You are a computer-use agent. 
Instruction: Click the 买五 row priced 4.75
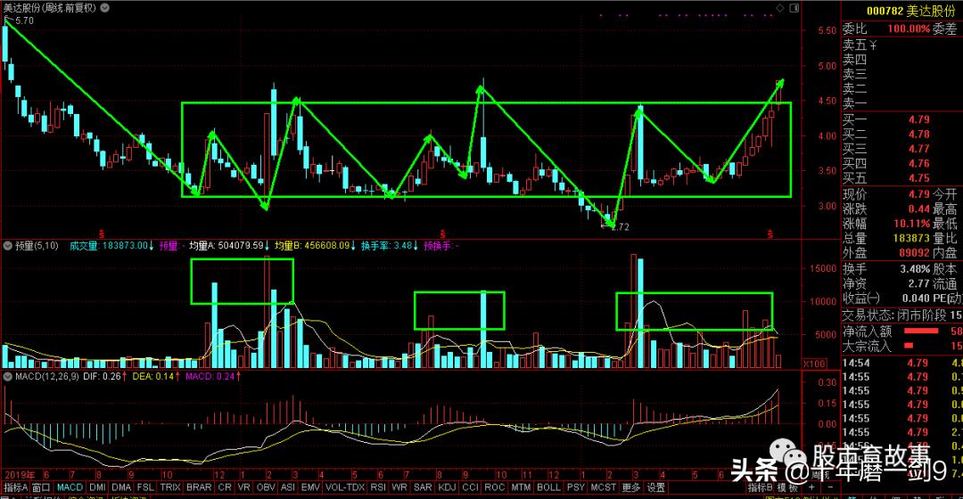902,178
